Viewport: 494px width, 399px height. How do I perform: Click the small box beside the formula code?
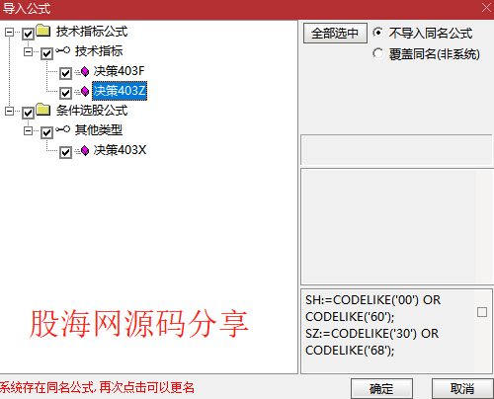(x=482, y=312)
